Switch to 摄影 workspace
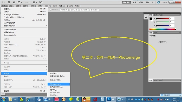The width and height of the screenshot is (182, 102). point(147,2)
